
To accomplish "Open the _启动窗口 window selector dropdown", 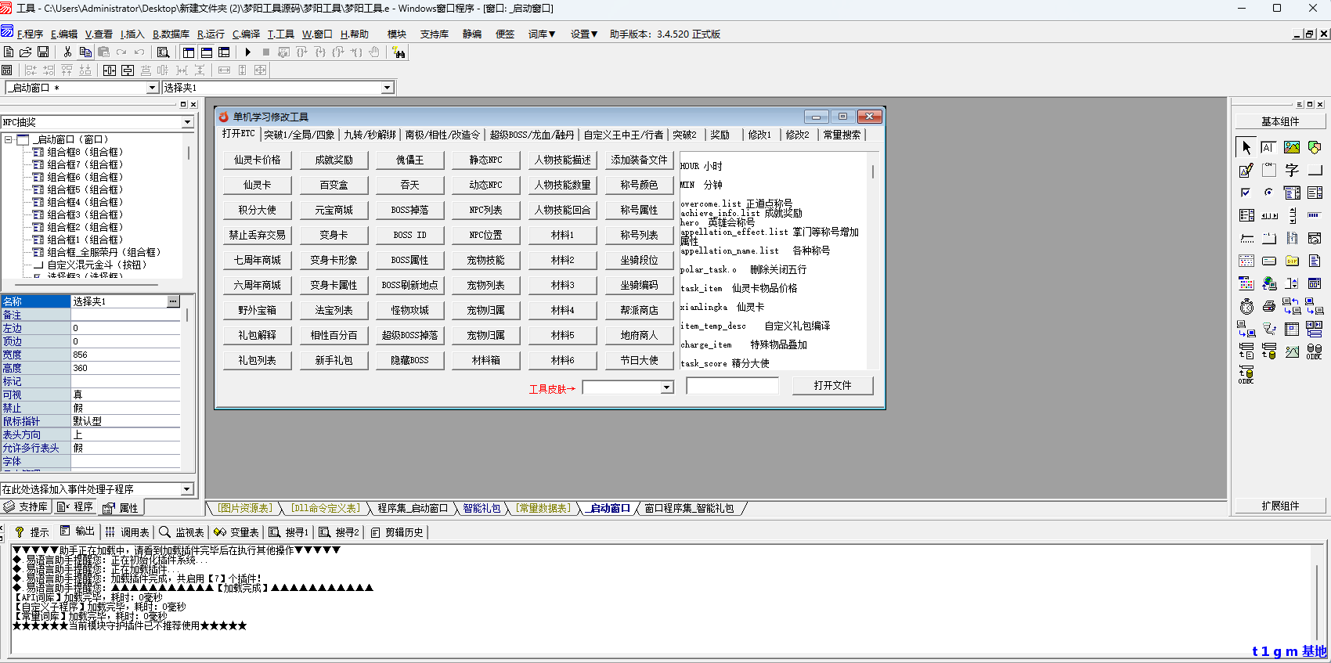I will (x=153, y=88).
